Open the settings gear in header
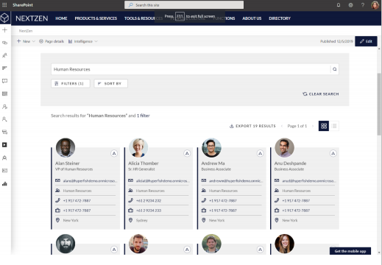The image size is (382, 265). [350, 5]
